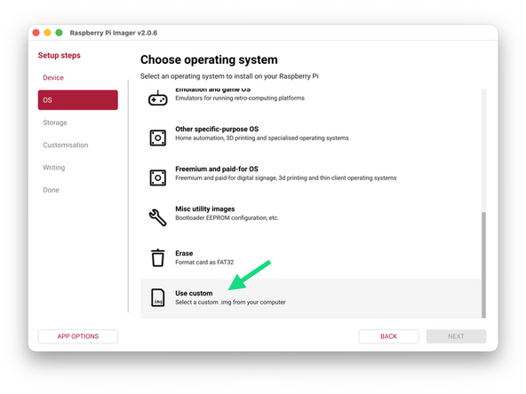Click the BACK button

[389, 336]
